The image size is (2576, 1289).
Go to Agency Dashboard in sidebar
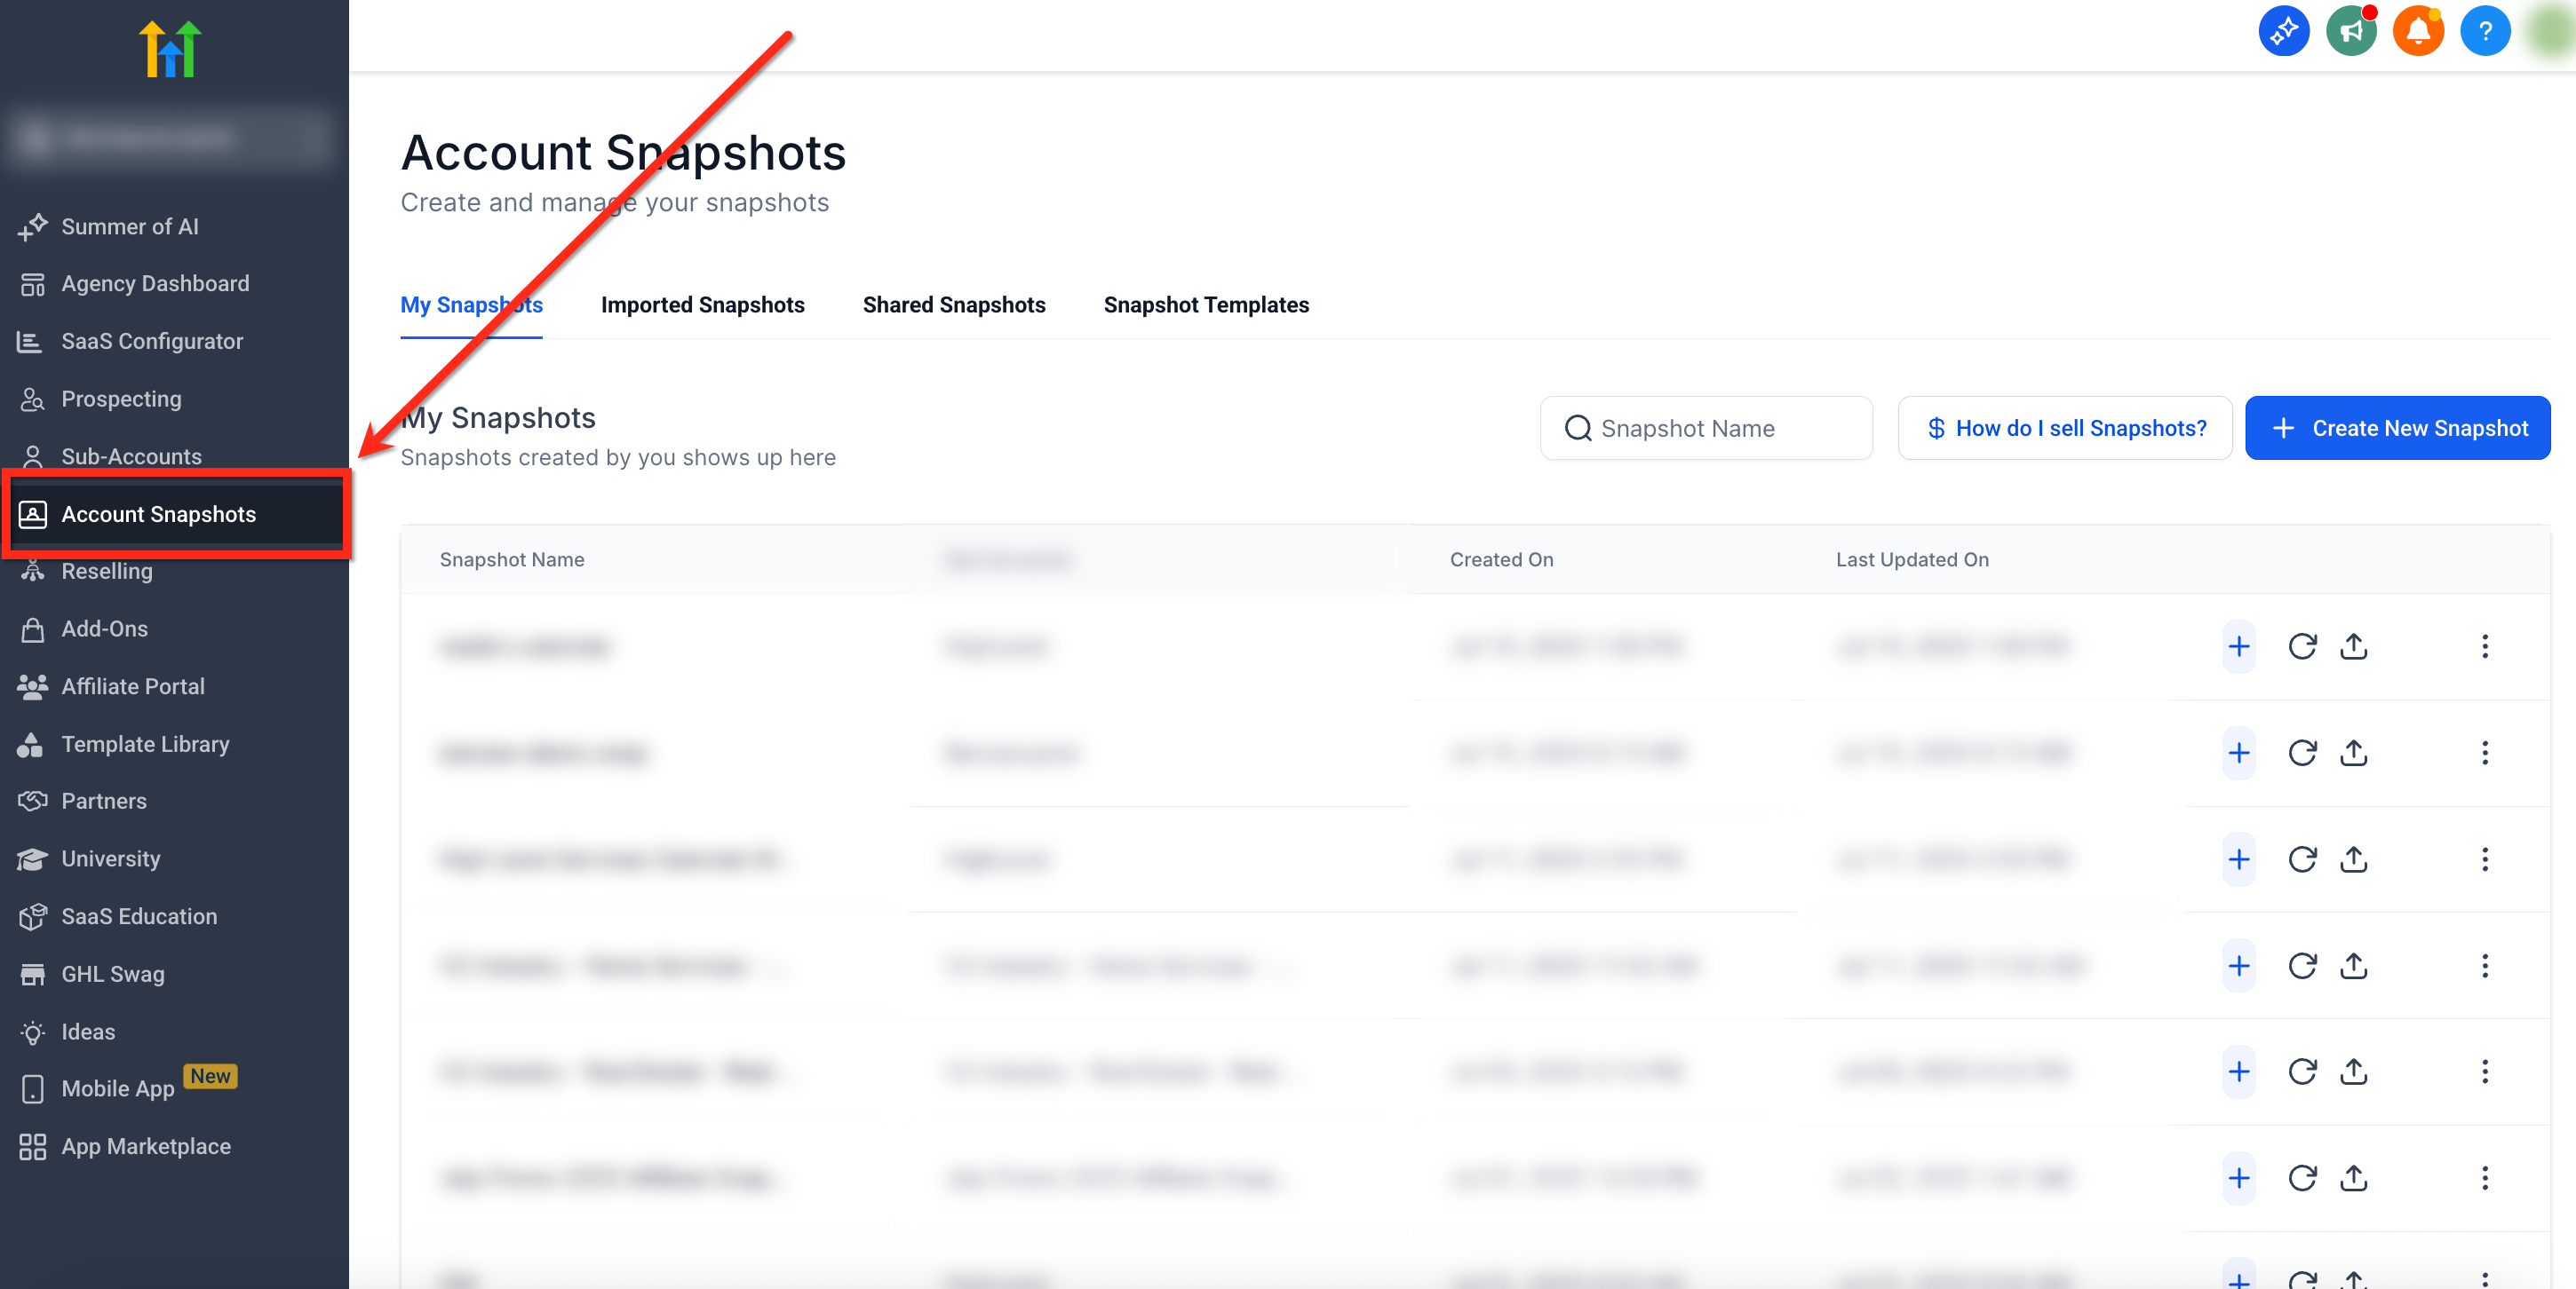(155, 284)
